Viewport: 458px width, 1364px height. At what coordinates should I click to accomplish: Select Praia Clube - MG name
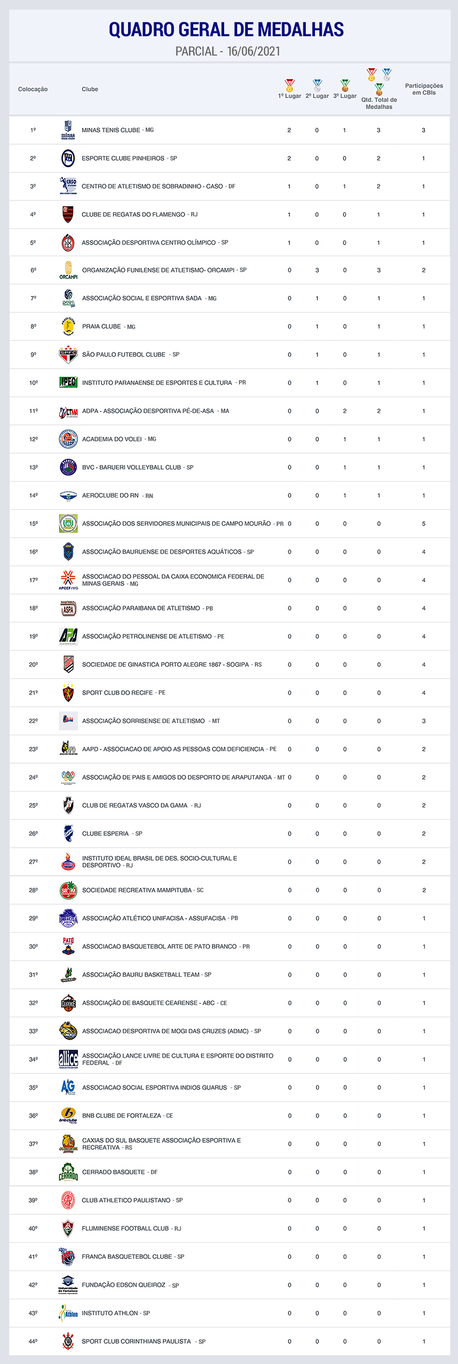coord(109,327)
